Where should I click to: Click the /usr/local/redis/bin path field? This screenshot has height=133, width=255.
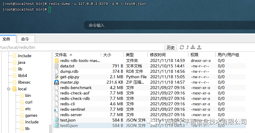[x=81, y=47]
